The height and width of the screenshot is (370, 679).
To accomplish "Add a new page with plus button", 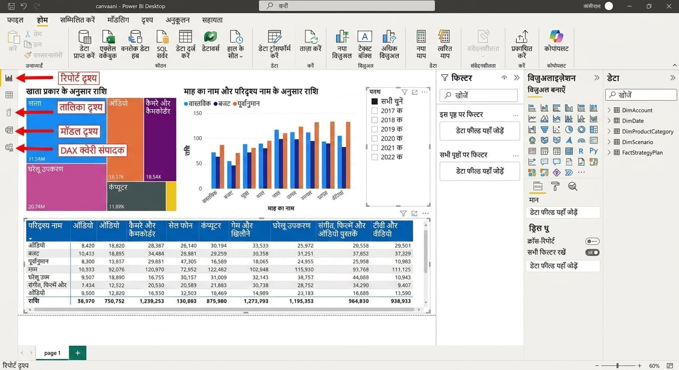I will 78,353.
